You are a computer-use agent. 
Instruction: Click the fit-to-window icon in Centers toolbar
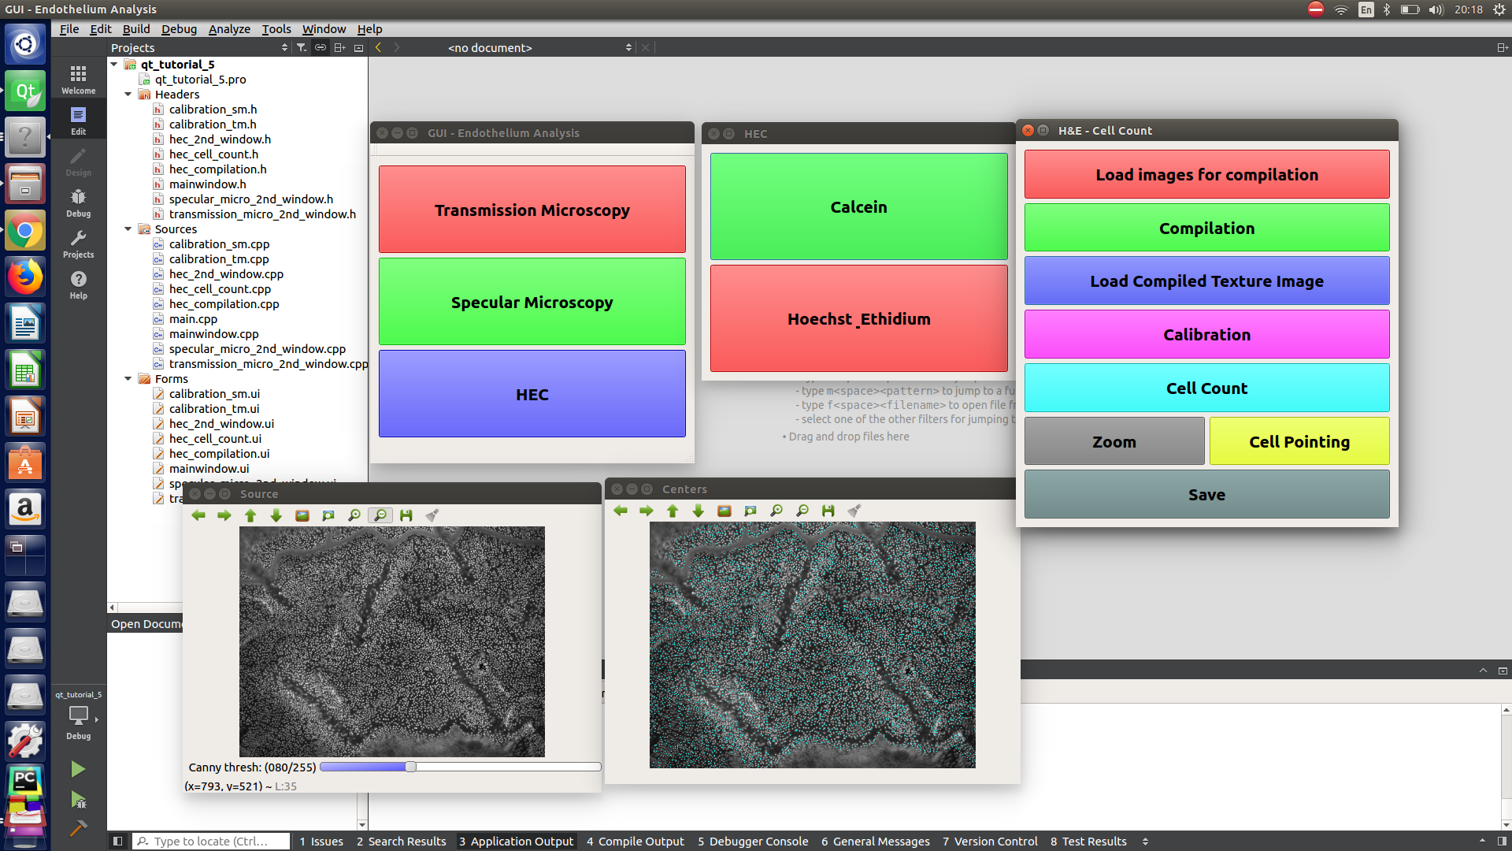(750, 509)
